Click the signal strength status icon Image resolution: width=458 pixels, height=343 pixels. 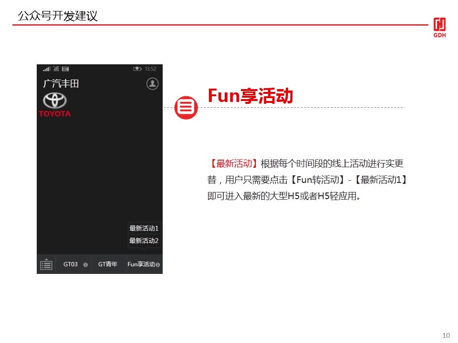pos(46,69)
